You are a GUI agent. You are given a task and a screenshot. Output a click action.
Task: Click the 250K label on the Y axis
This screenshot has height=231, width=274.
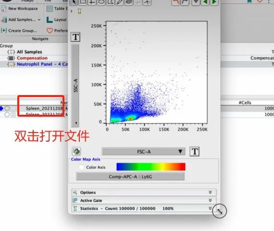tap(96, 26)
